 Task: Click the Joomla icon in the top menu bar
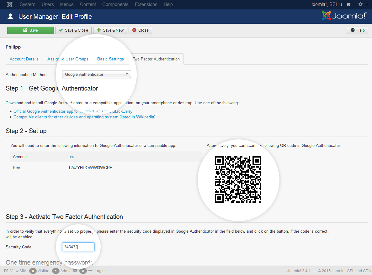point(10,4)
